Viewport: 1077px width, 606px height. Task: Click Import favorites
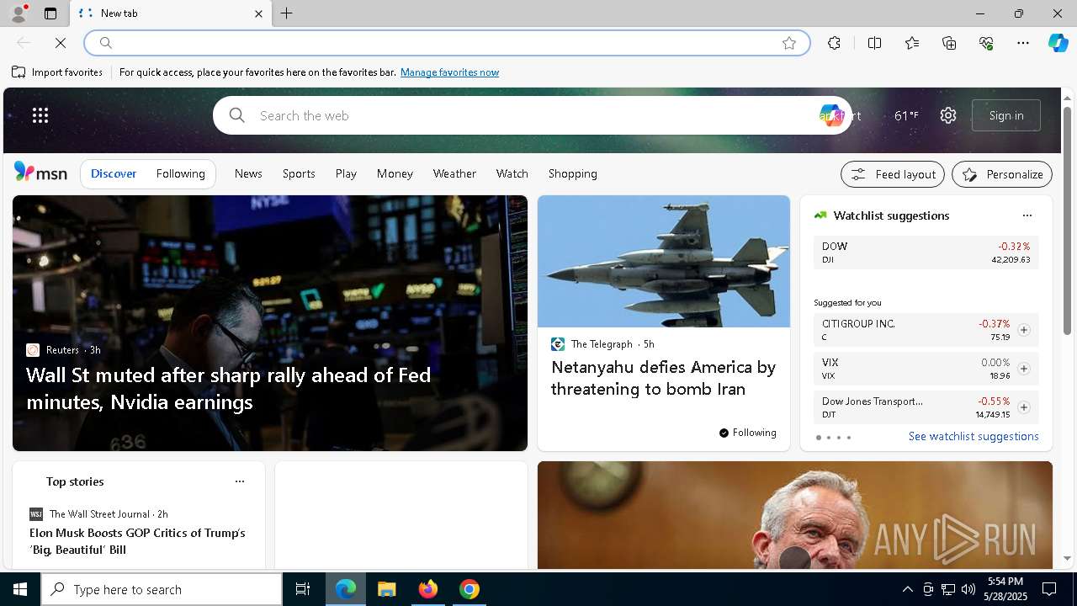point(57,72)
